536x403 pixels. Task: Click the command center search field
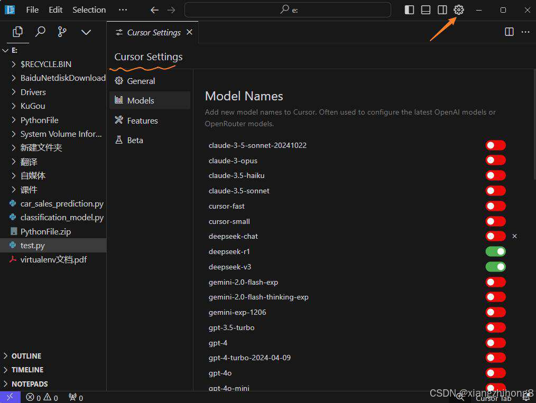point(288,10)
